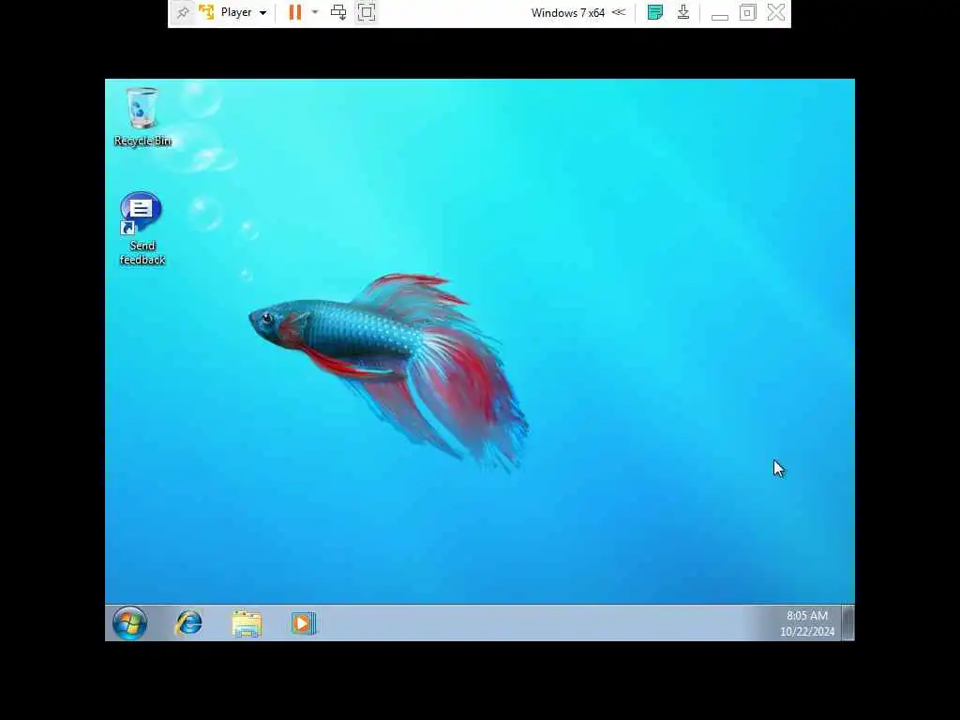
Task: Collapse the device icons chevron
Action: coord(619,12)
